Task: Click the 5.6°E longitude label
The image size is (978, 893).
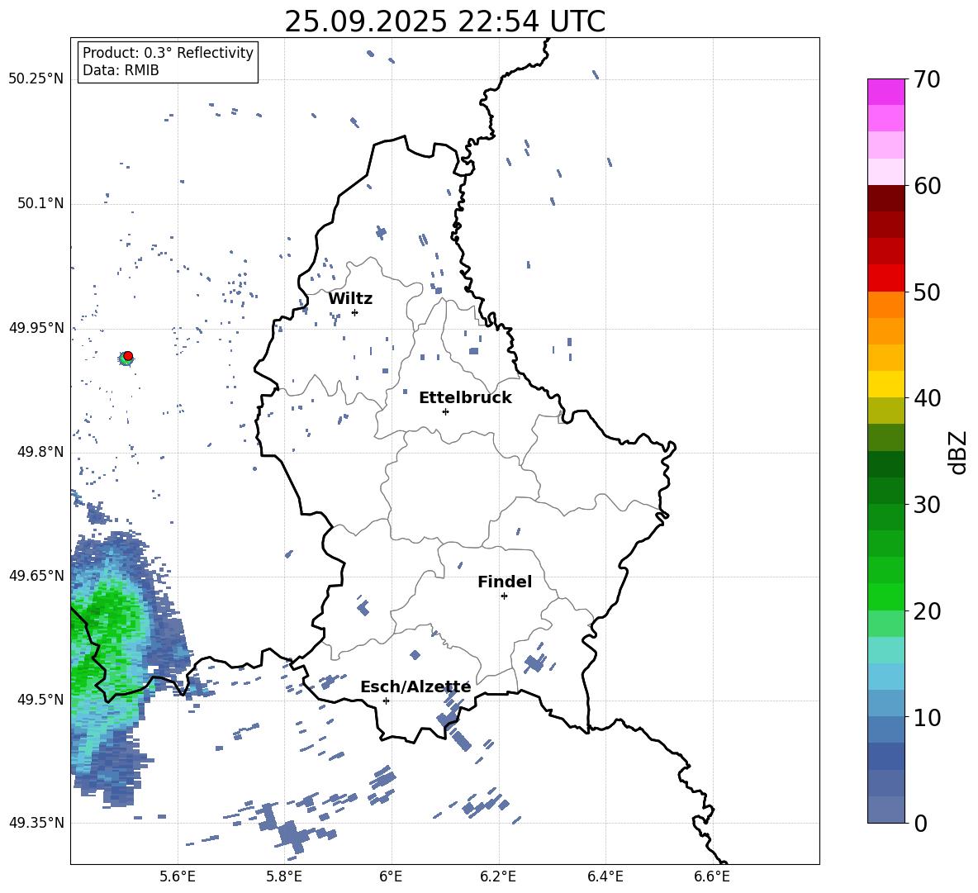Action: pyautogui.click(x=178, y=876)
